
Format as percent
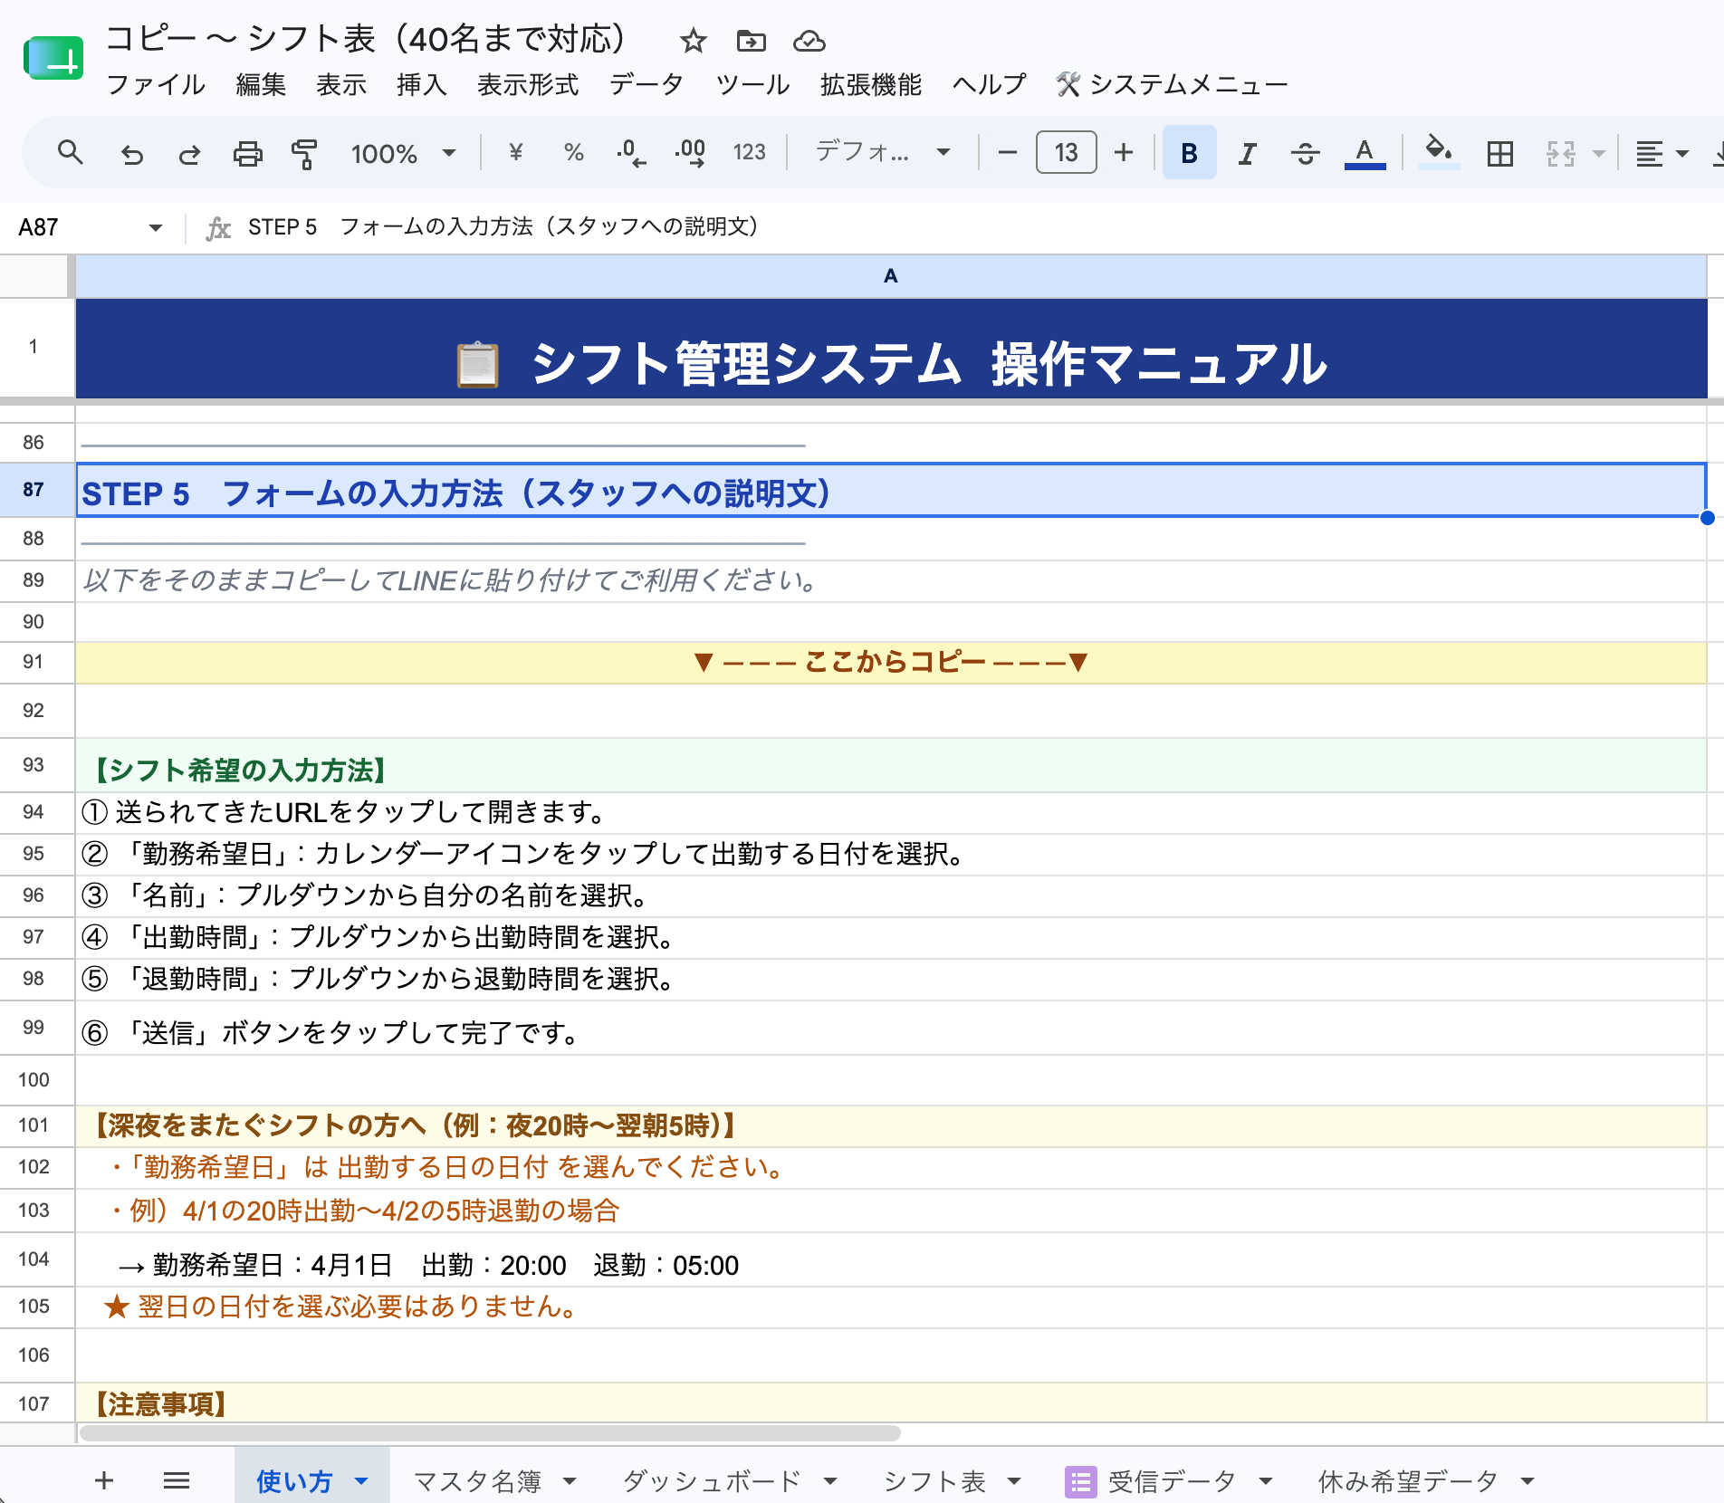pyautogui.click(x=573, y=152)
